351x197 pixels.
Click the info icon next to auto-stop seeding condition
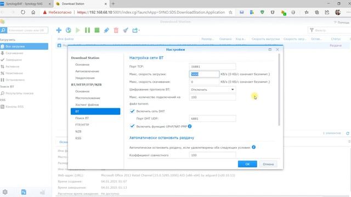pos(253,147)
